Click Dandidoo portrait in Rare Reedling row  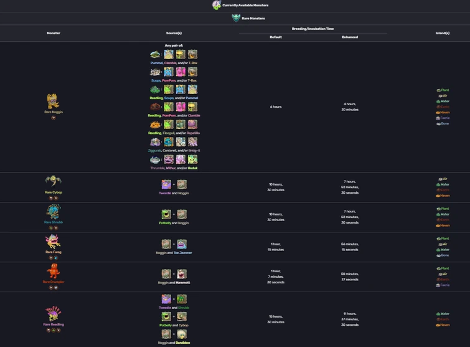182,334
